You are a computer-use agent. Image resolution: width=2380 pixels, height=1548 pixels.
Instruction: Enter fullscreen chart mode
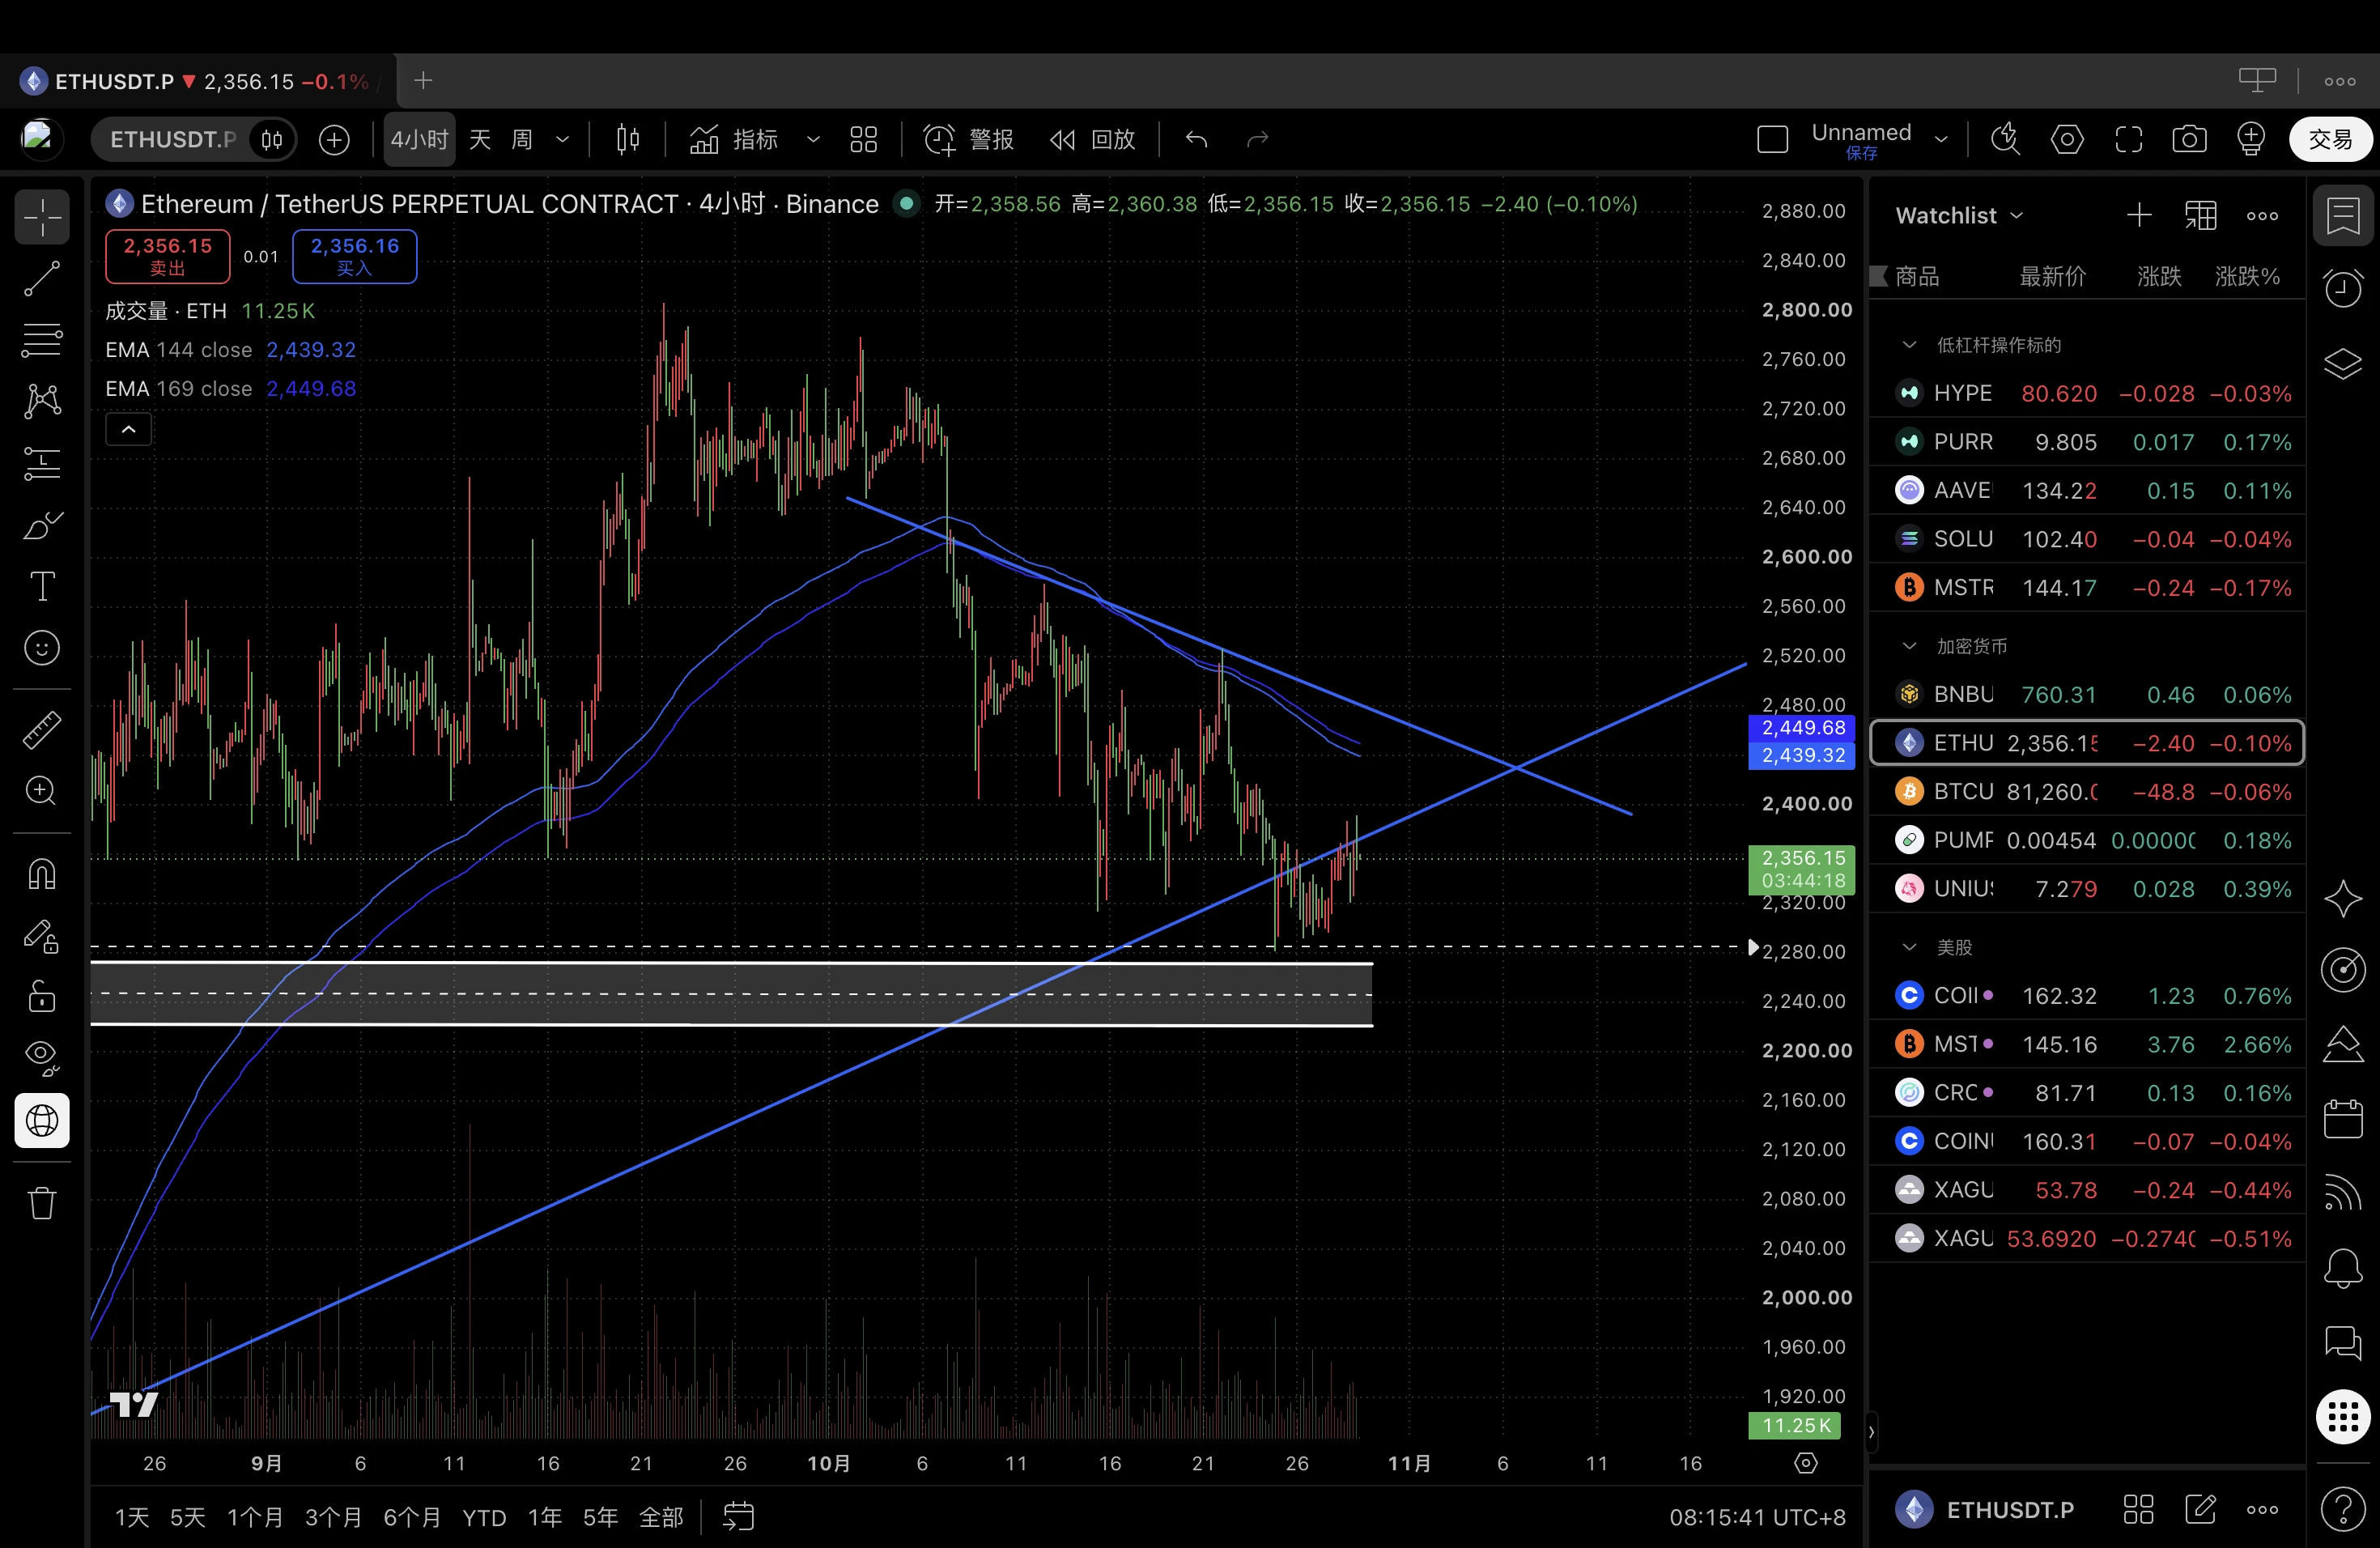pos(2128,139)
